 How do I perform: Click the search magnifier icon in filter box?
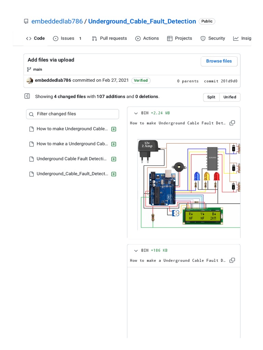32,114
